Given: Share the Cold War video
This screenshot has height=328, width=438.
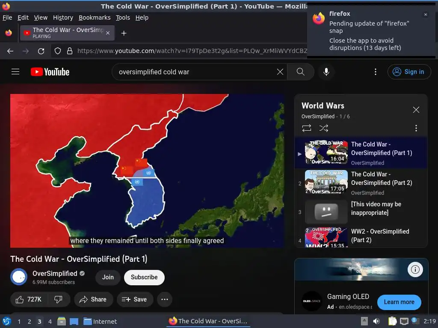Looking at the screenshot, I should (93, 299).
